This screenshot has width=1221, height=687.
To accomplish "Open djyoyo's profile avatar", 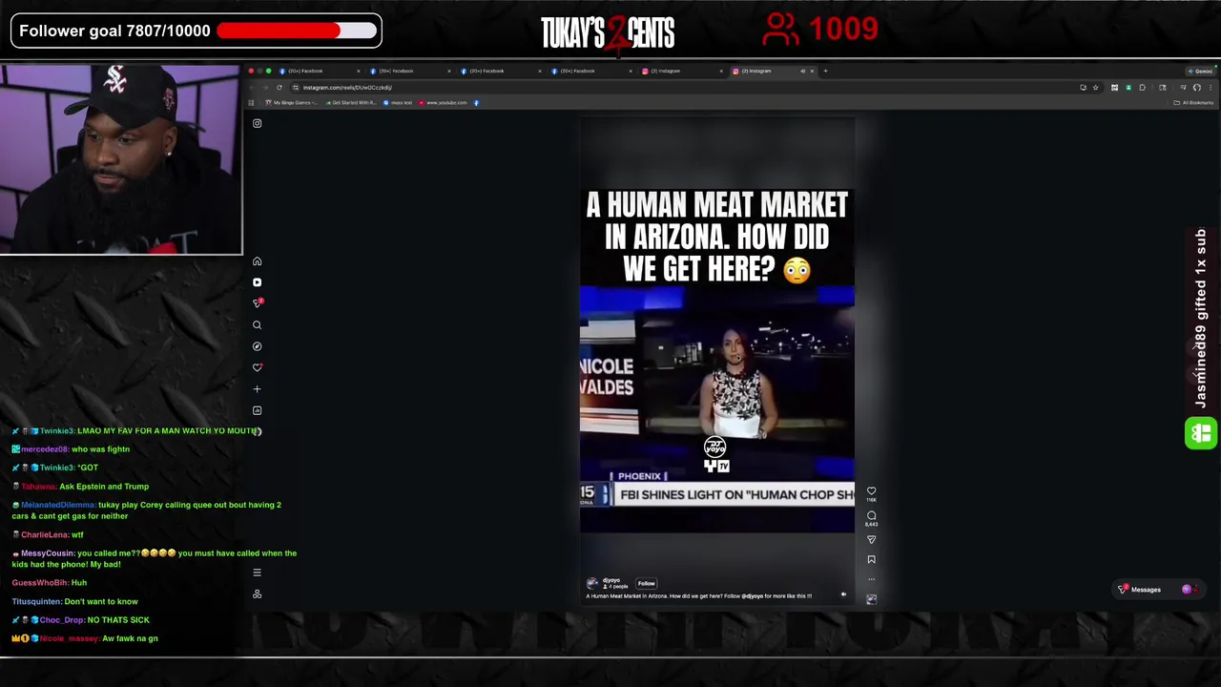I will [592, 583].
